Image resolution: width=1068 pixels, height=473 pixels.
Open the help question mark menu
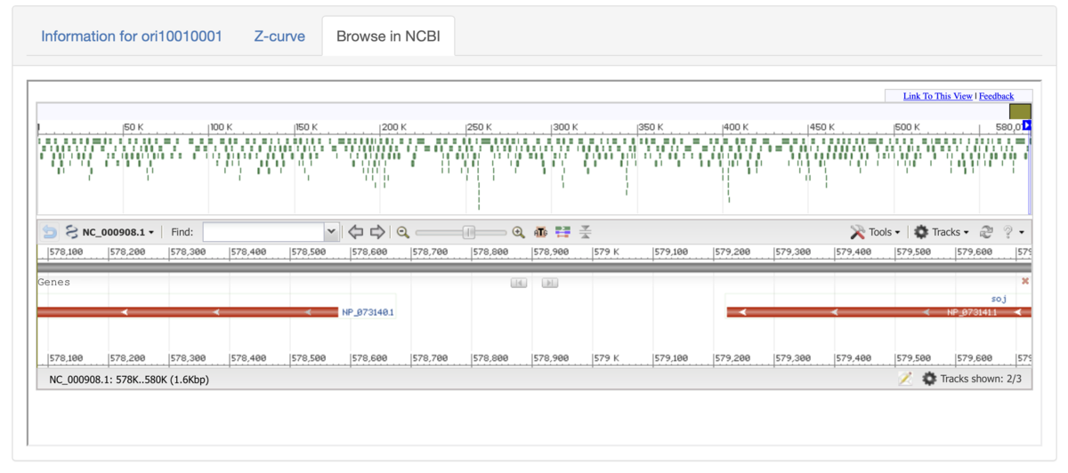click(x=1013, y=232)
